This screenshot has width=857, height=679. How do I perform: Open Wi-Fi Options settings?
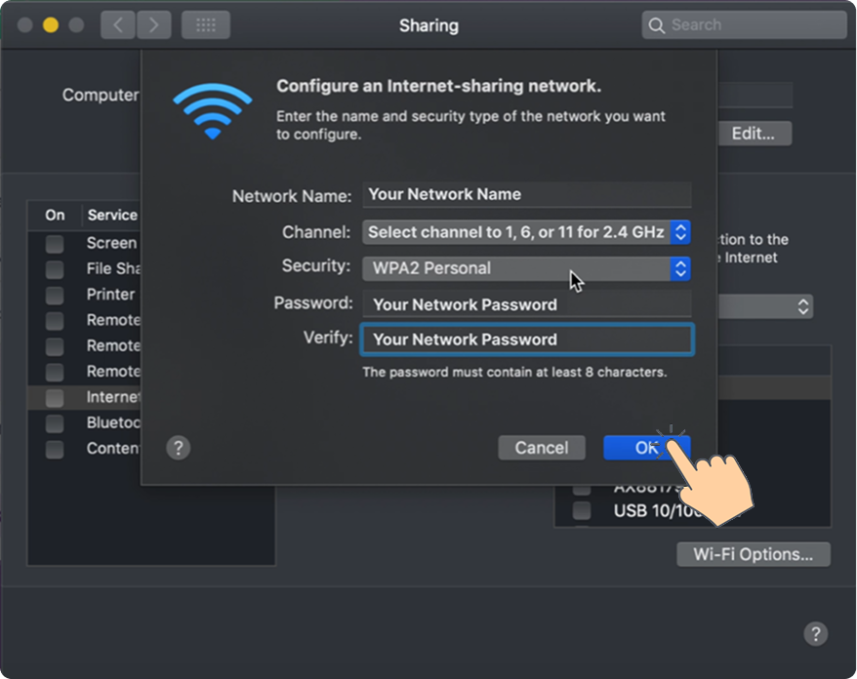tap(753, 554)
